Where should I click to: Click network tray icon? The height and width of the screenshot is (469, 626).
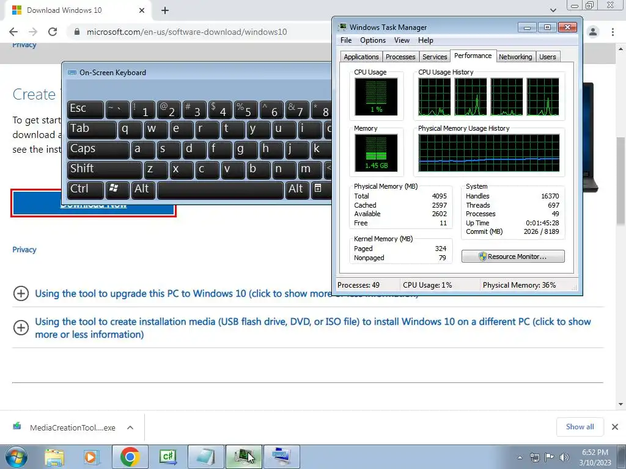click(x=534, y=457)
